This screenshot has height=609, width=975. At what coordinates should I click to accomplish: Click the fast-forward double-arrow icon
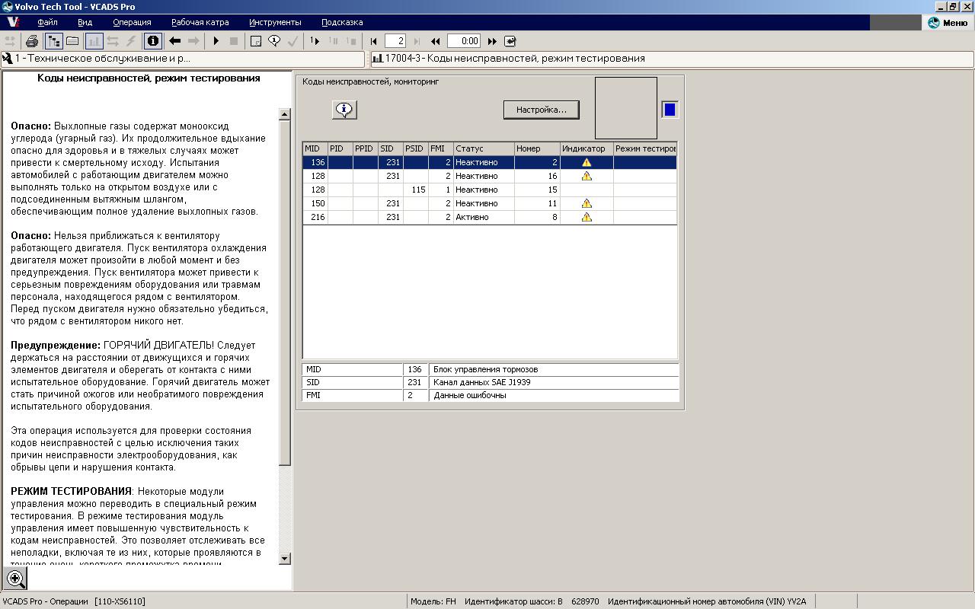pyautogui.click(x=492, y=41)
